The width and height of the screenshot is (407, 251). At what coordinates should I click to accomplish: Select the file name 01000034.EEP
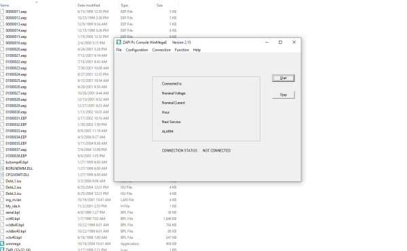pyautogui.click(x=16, y=137)
